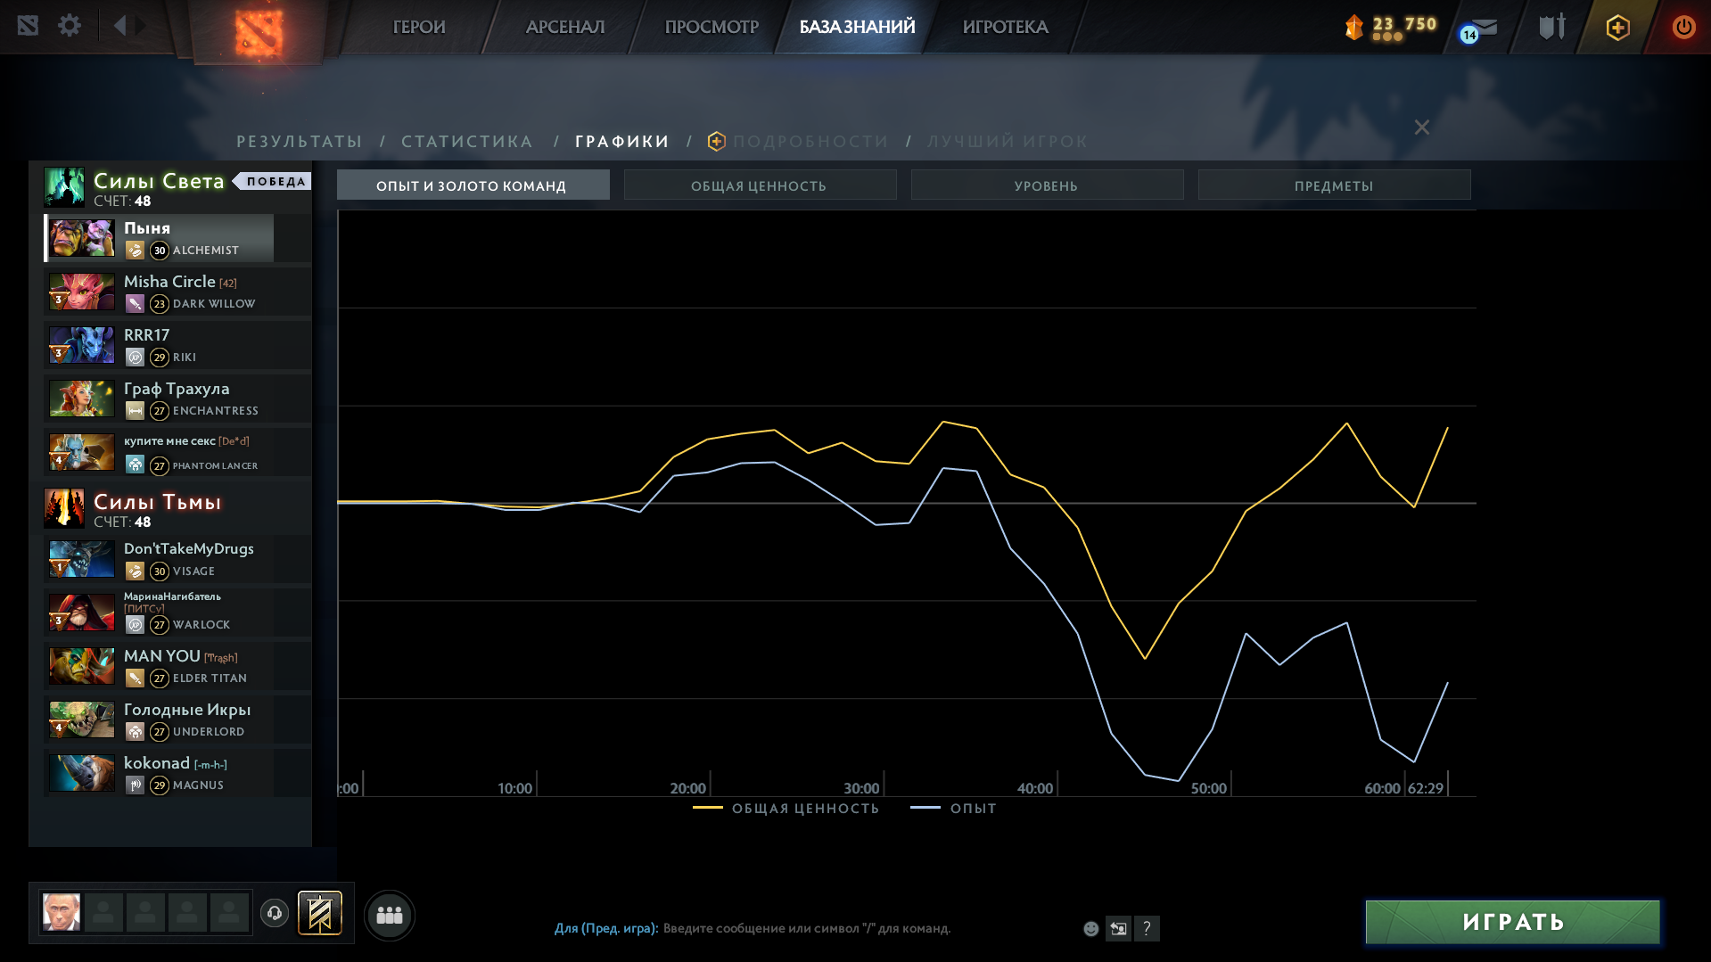Open the Арсенал menu tab
Viewport: 1711px width, 962px height.
(565, 27)
